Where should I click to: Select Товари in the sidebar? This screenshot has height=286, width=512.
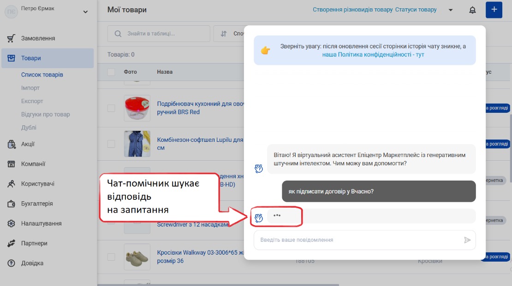pos(48,58)
